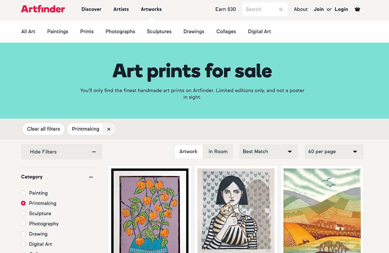This screenshot has width=389, height=253.
Task: Click inside the Search field
Action: (261, 9)
